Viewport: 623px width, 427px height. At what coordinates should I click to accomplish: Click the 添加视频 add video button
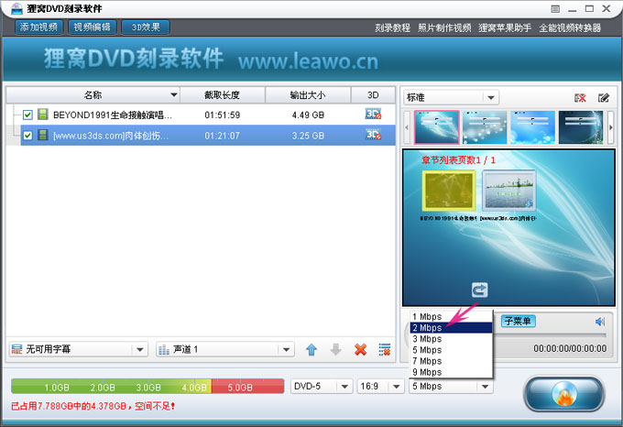[x=38, y=27]
